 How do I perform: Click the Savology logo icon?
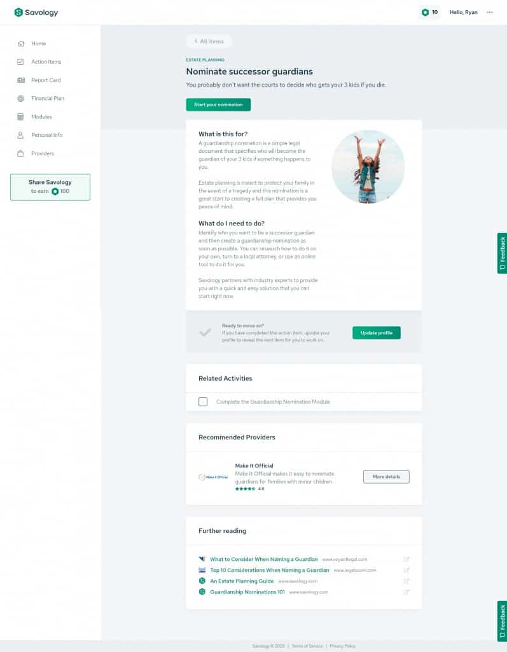click(x=18, y=13)
